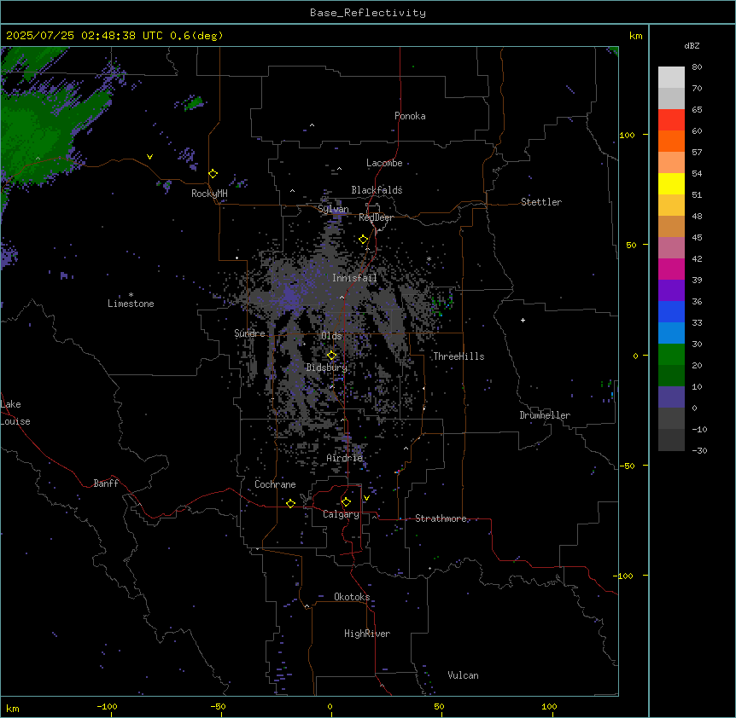The height and width of the screenshot is (718, 736).
Task: Pick the slate-blue 0–10 dBZ legend swatch
Action: pyautogui.click(x=671, y=397)
